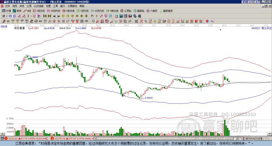This screenshot has height=146, width=272.
Task: Open 赢家服务 with dollar icon
Action: (166, 11)
